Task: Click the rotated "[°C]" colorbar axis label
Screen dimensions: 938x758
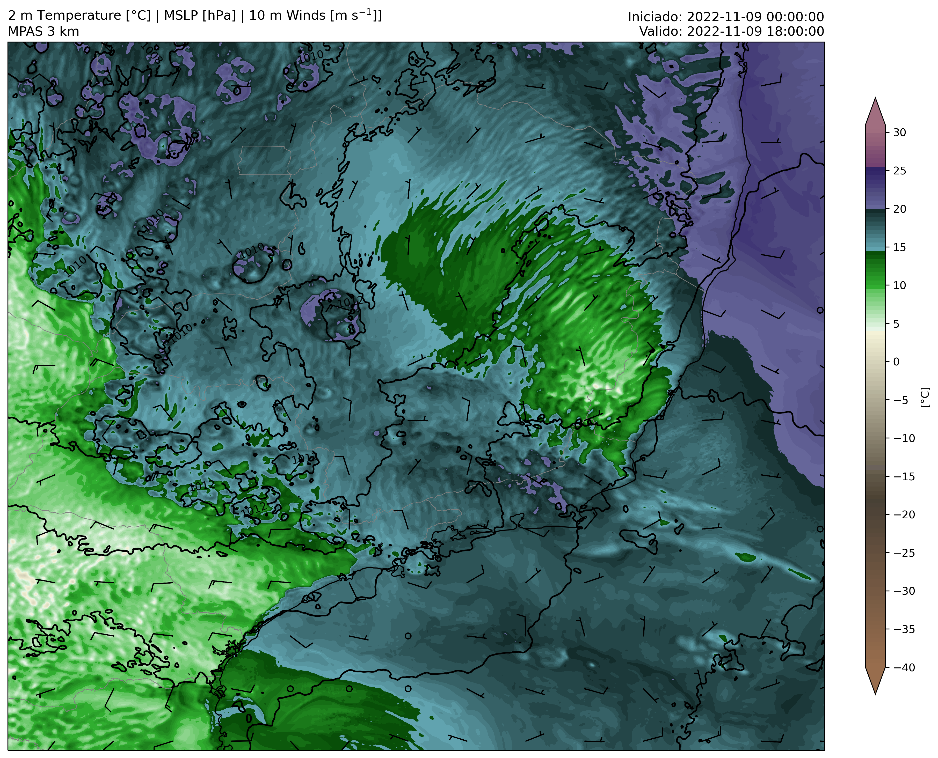Action: (x=925, y=397)
